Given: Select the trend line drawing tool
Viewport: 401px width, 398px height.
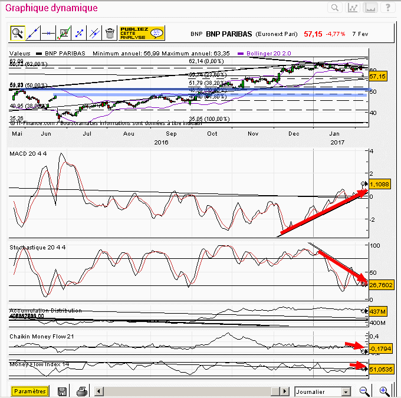Looking at the screenshot, I should (33, 33).
